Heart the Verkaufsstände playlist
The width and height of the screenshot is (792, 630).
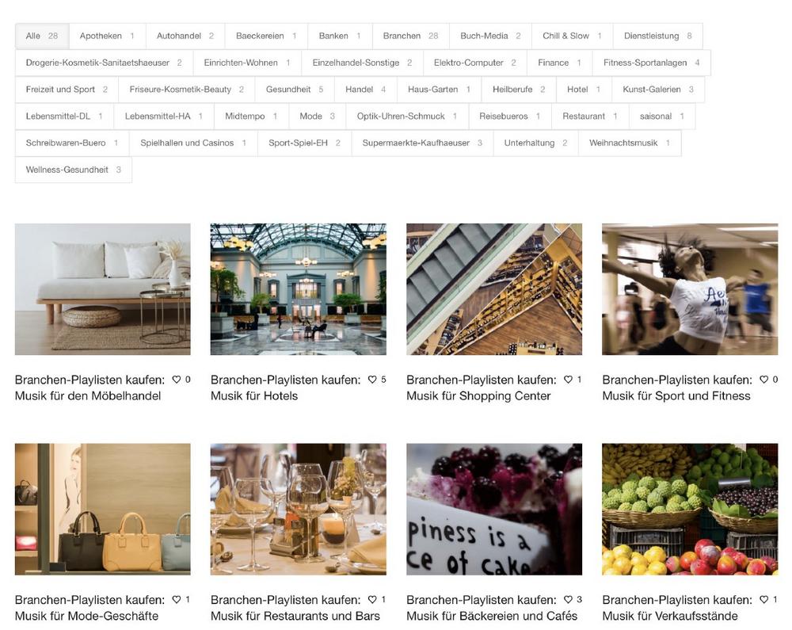click(x=763, y=600)
